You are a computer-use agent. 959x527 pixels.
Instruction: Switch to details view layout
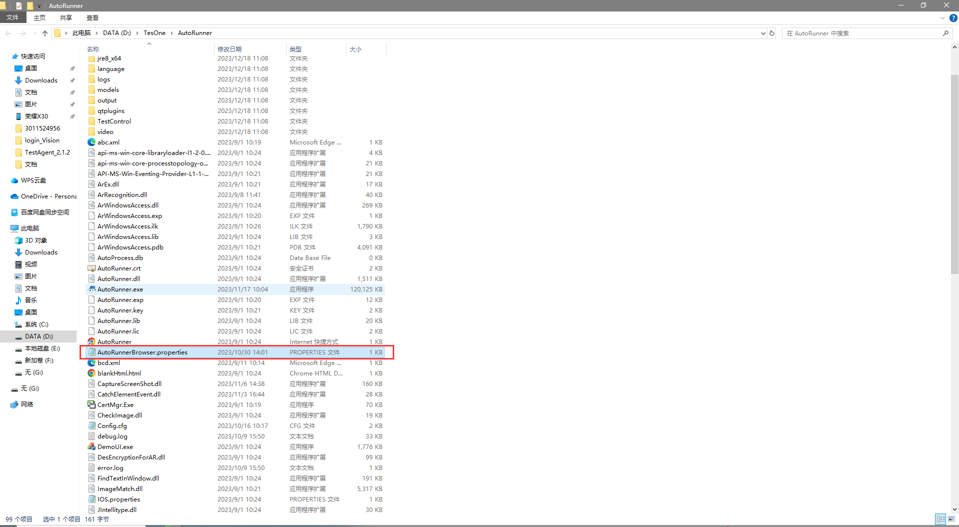tap(940, 519)
